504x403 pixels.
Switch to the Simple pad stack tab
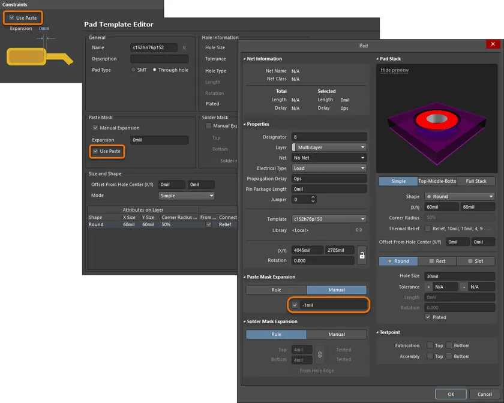pos(398,181)
